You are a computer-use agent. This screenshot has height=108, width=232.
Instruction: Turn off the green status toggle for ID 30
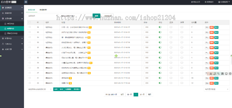point(160,58)
